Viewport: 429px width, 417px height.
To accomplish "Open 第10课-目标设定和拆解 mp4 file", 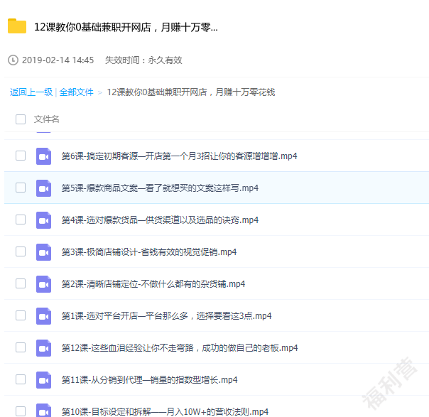I will point(165,412).
